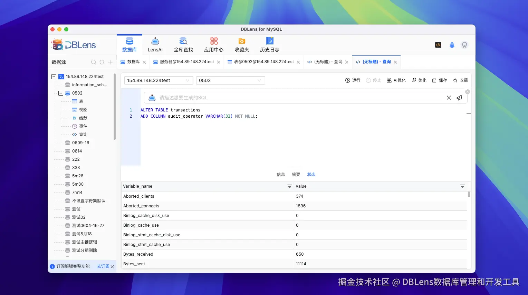
Task: Close the 数据库 document tab
Action: pos(144,62)
